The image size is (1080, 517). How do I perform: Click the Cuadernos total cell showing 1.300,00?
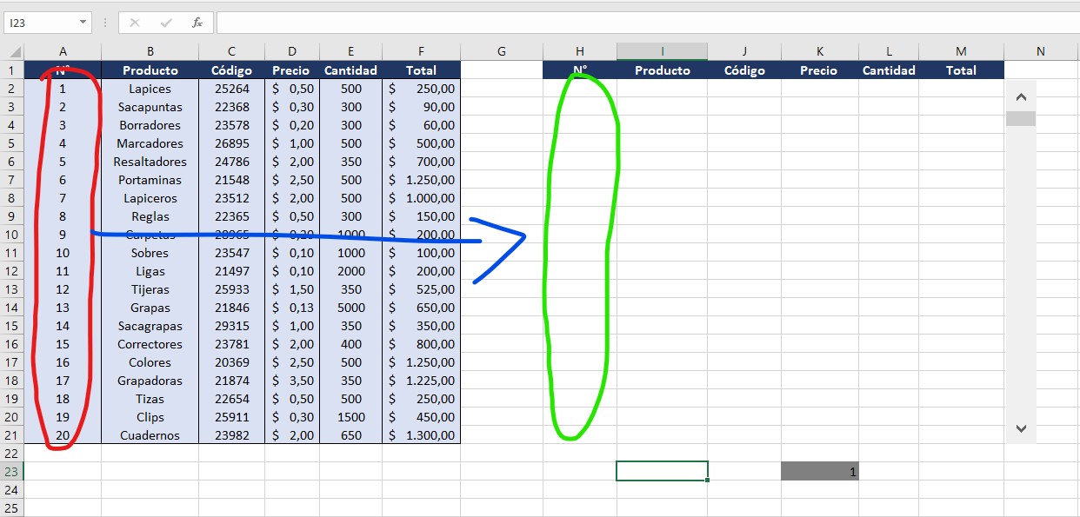click(x=422, y=435)
